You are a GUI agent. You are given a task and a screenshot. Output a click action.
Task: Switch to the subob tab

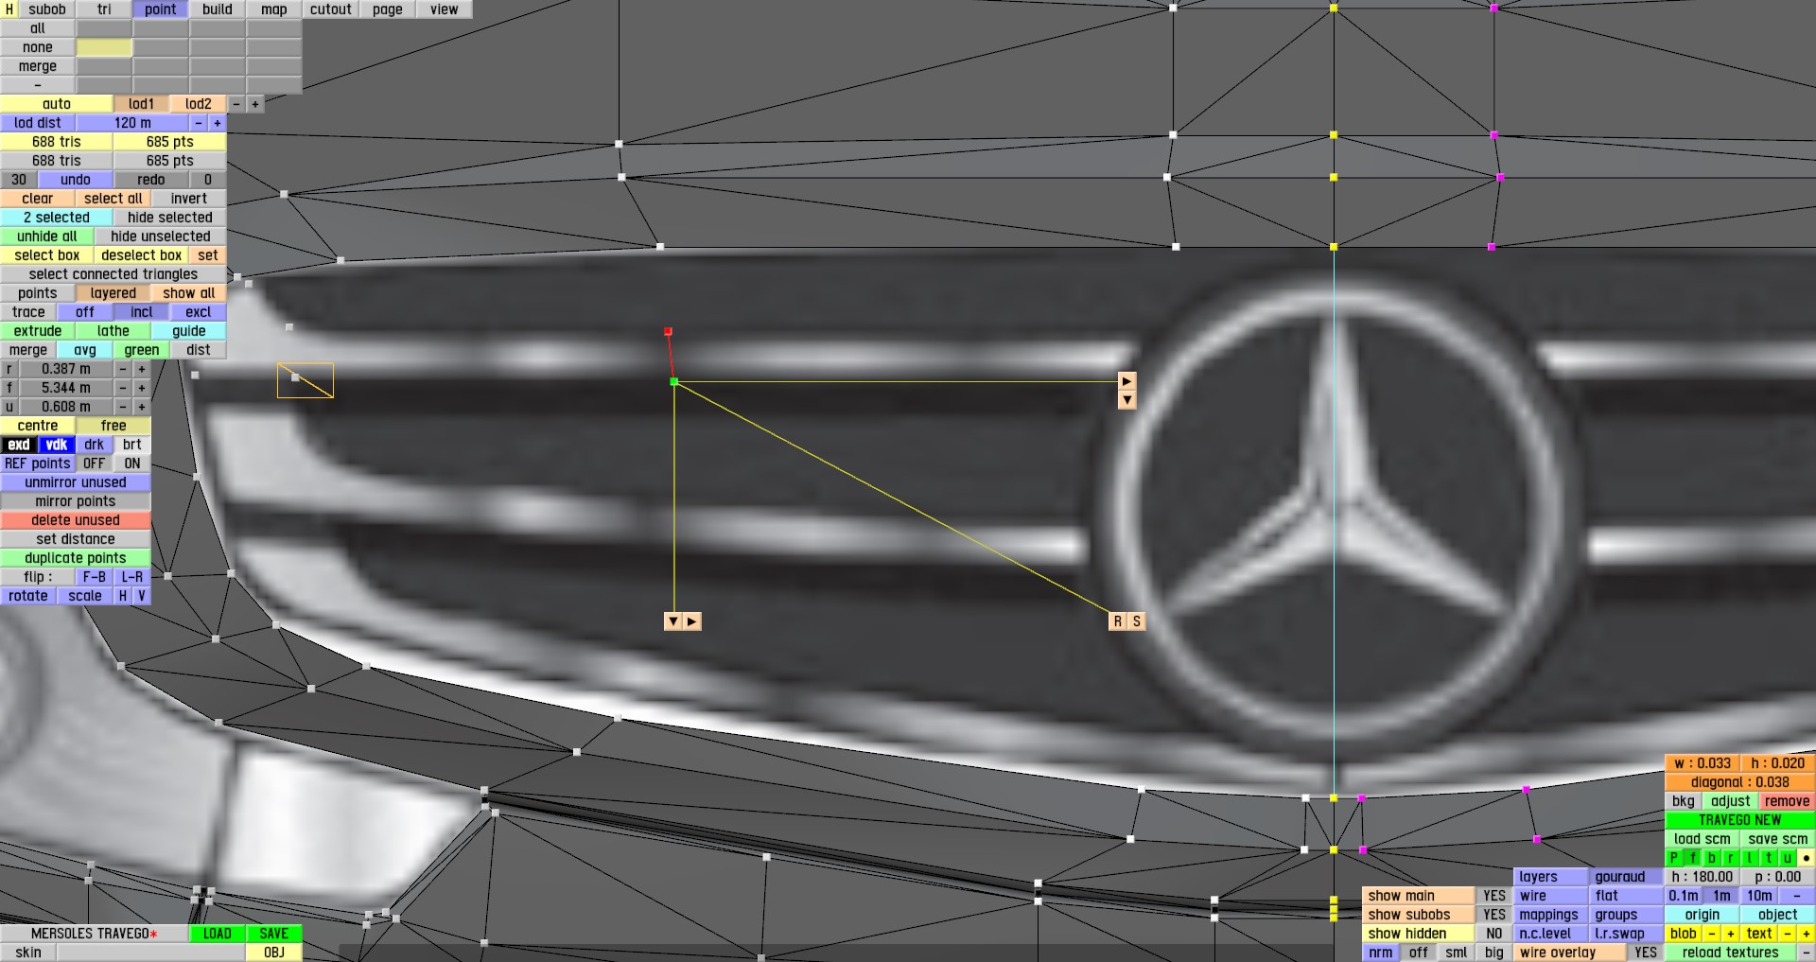pos(47,9)
